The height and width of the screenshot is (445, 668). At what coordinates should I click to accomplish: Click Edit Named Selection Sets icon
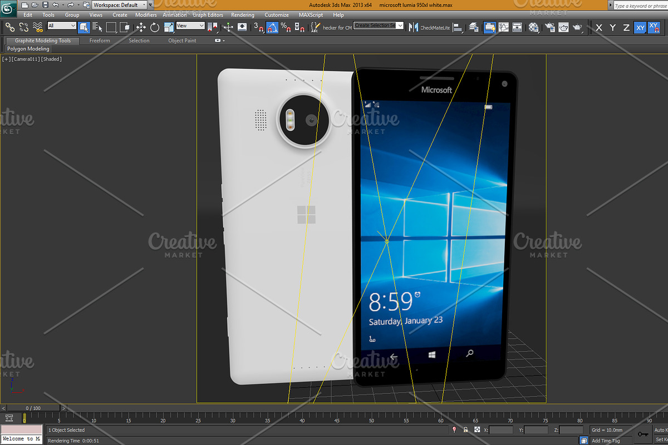pyautogui.click(x=315, y=27)
